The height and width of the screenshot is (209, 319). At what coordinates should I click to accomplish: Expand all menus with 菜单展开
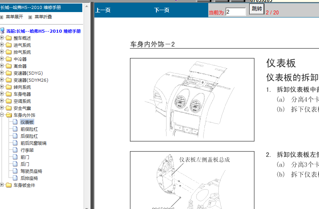click(14, 17)
